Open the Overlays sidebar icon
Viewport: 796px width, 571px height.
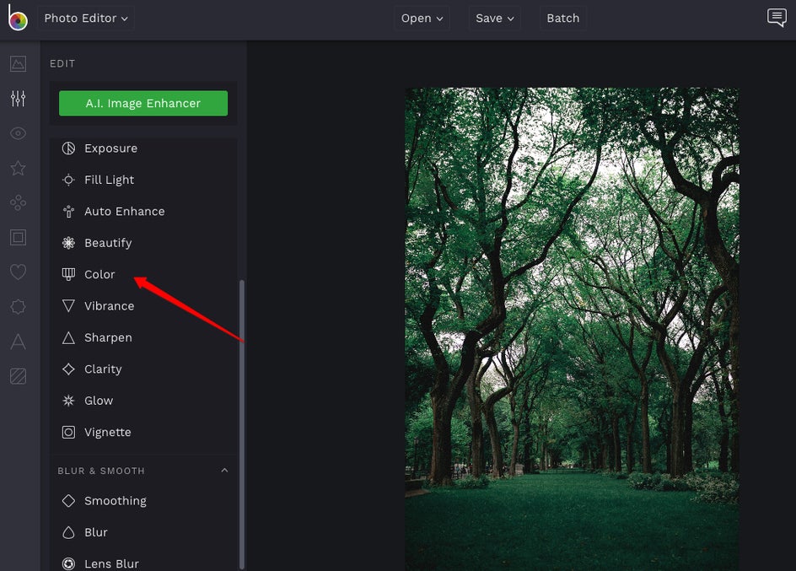point(19,306)
